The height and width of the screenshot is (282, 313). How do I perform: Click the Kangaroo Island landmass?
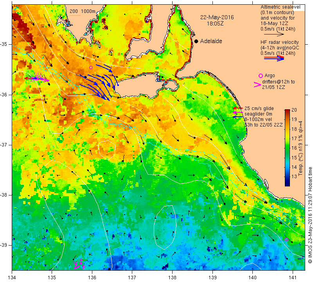tap(145, 86)
